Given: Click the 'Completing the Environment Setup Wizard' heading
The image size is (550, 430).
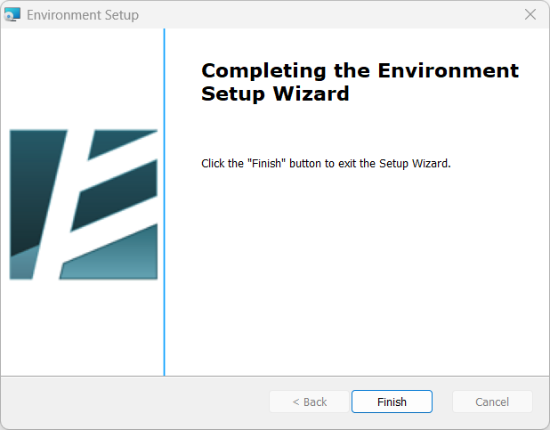Looking at the screenshot, I should (x=360, y=82).
